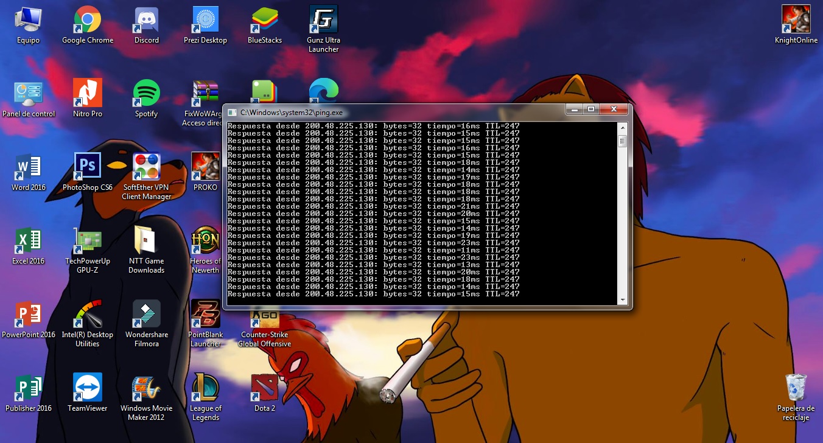
Task: Open NTT Game Downloads folder
Action: coord(147,250)
